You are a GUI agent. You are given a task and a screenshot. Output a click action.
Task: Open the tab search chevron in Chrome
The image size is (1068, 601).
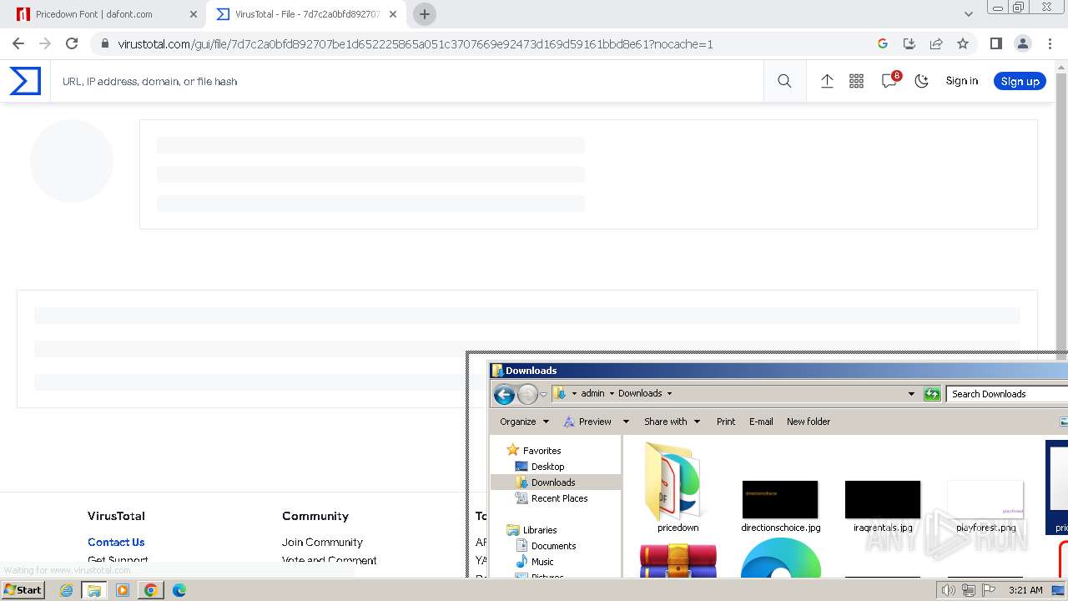pyautogui.click(x=969, y=14)
